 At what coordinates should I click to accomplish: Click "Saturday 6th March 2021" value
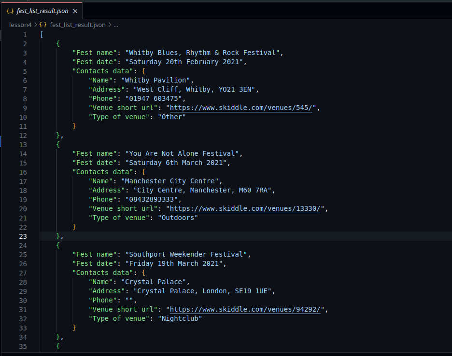tap(176, 163)
